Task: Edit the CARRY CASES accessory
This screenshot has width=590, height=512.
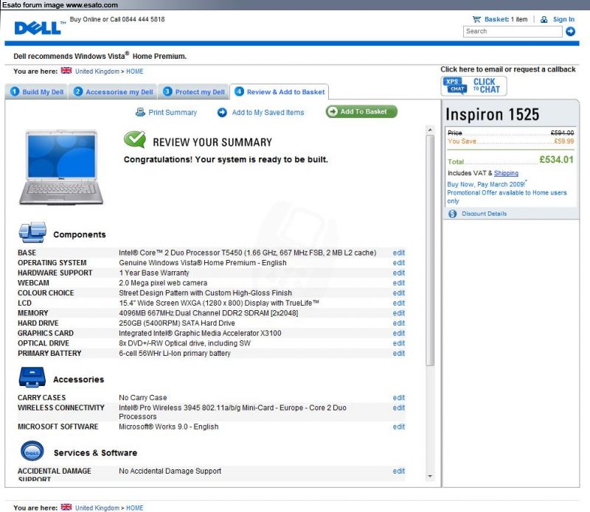Action: [x=399, y=398]
